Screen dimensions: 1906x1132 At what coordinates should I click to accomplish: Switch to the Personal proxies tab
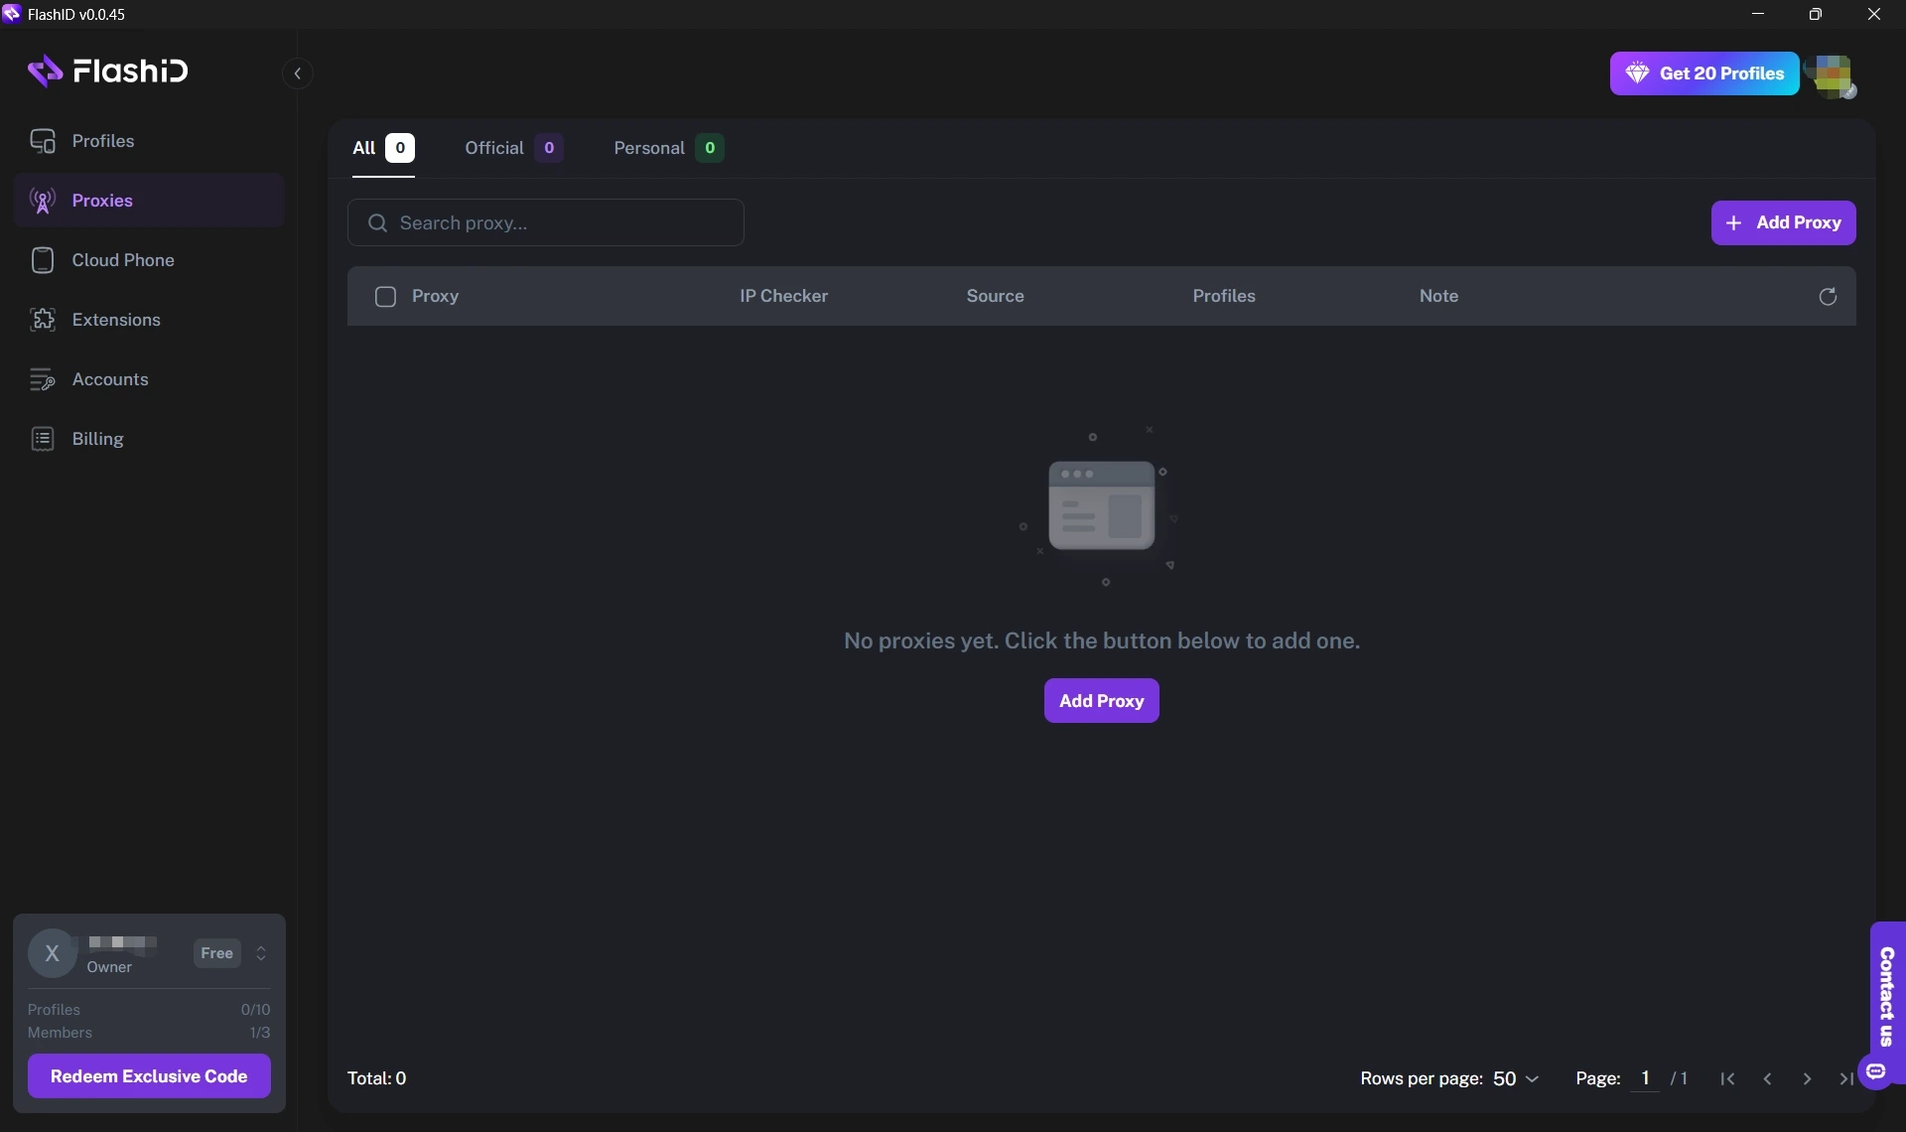pyautogui.click(x=666, y=147)
